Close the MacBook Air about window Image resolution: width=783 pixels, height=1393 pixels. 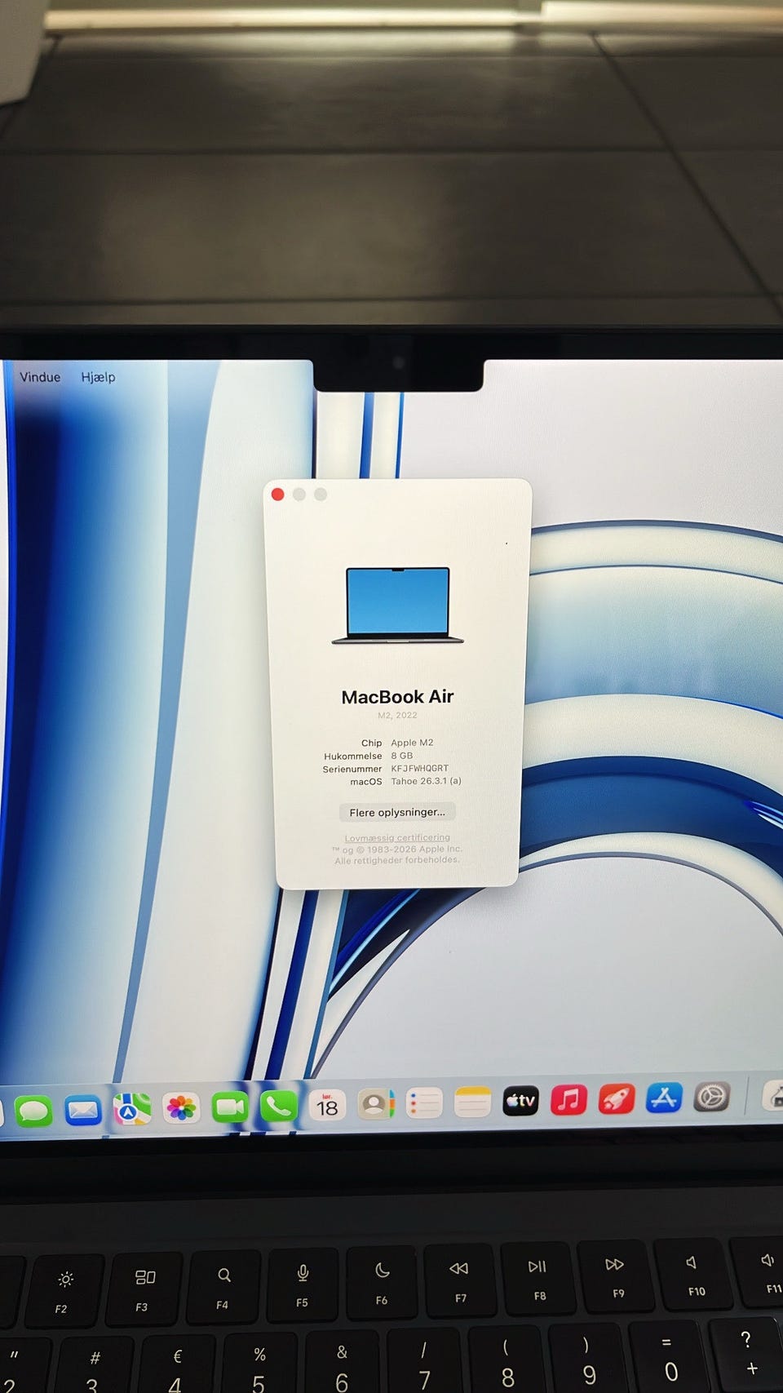(x=277, y=495)
